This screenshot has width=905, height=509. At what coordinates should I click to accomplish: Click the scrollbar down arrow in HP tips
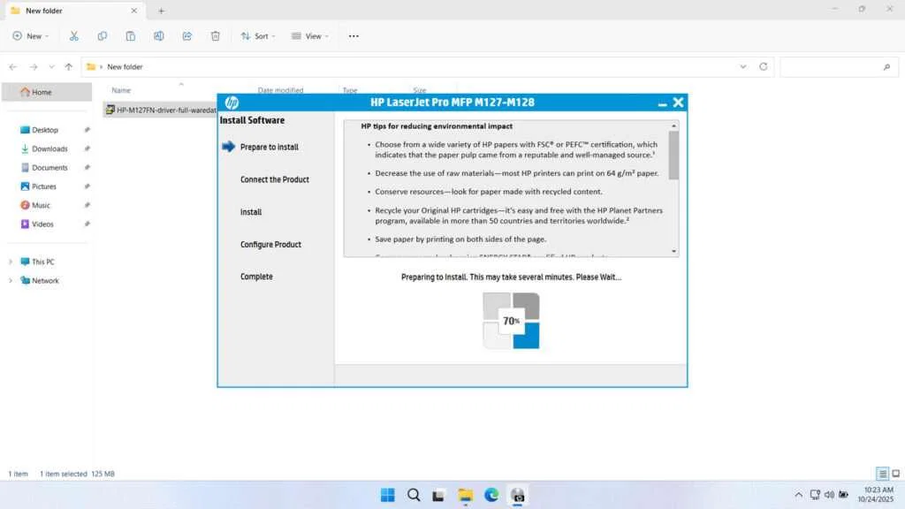point(673,251)
